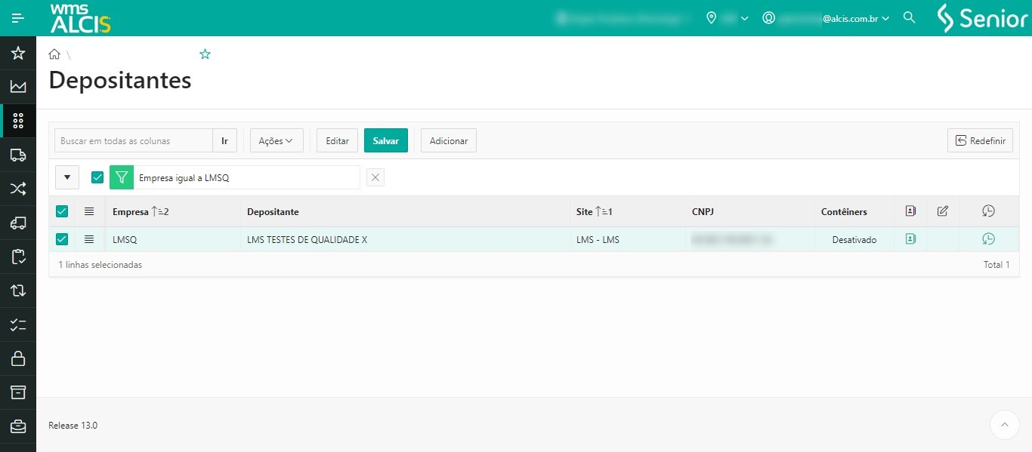Go to home via breadcrumb house icon

click(54, 54)
